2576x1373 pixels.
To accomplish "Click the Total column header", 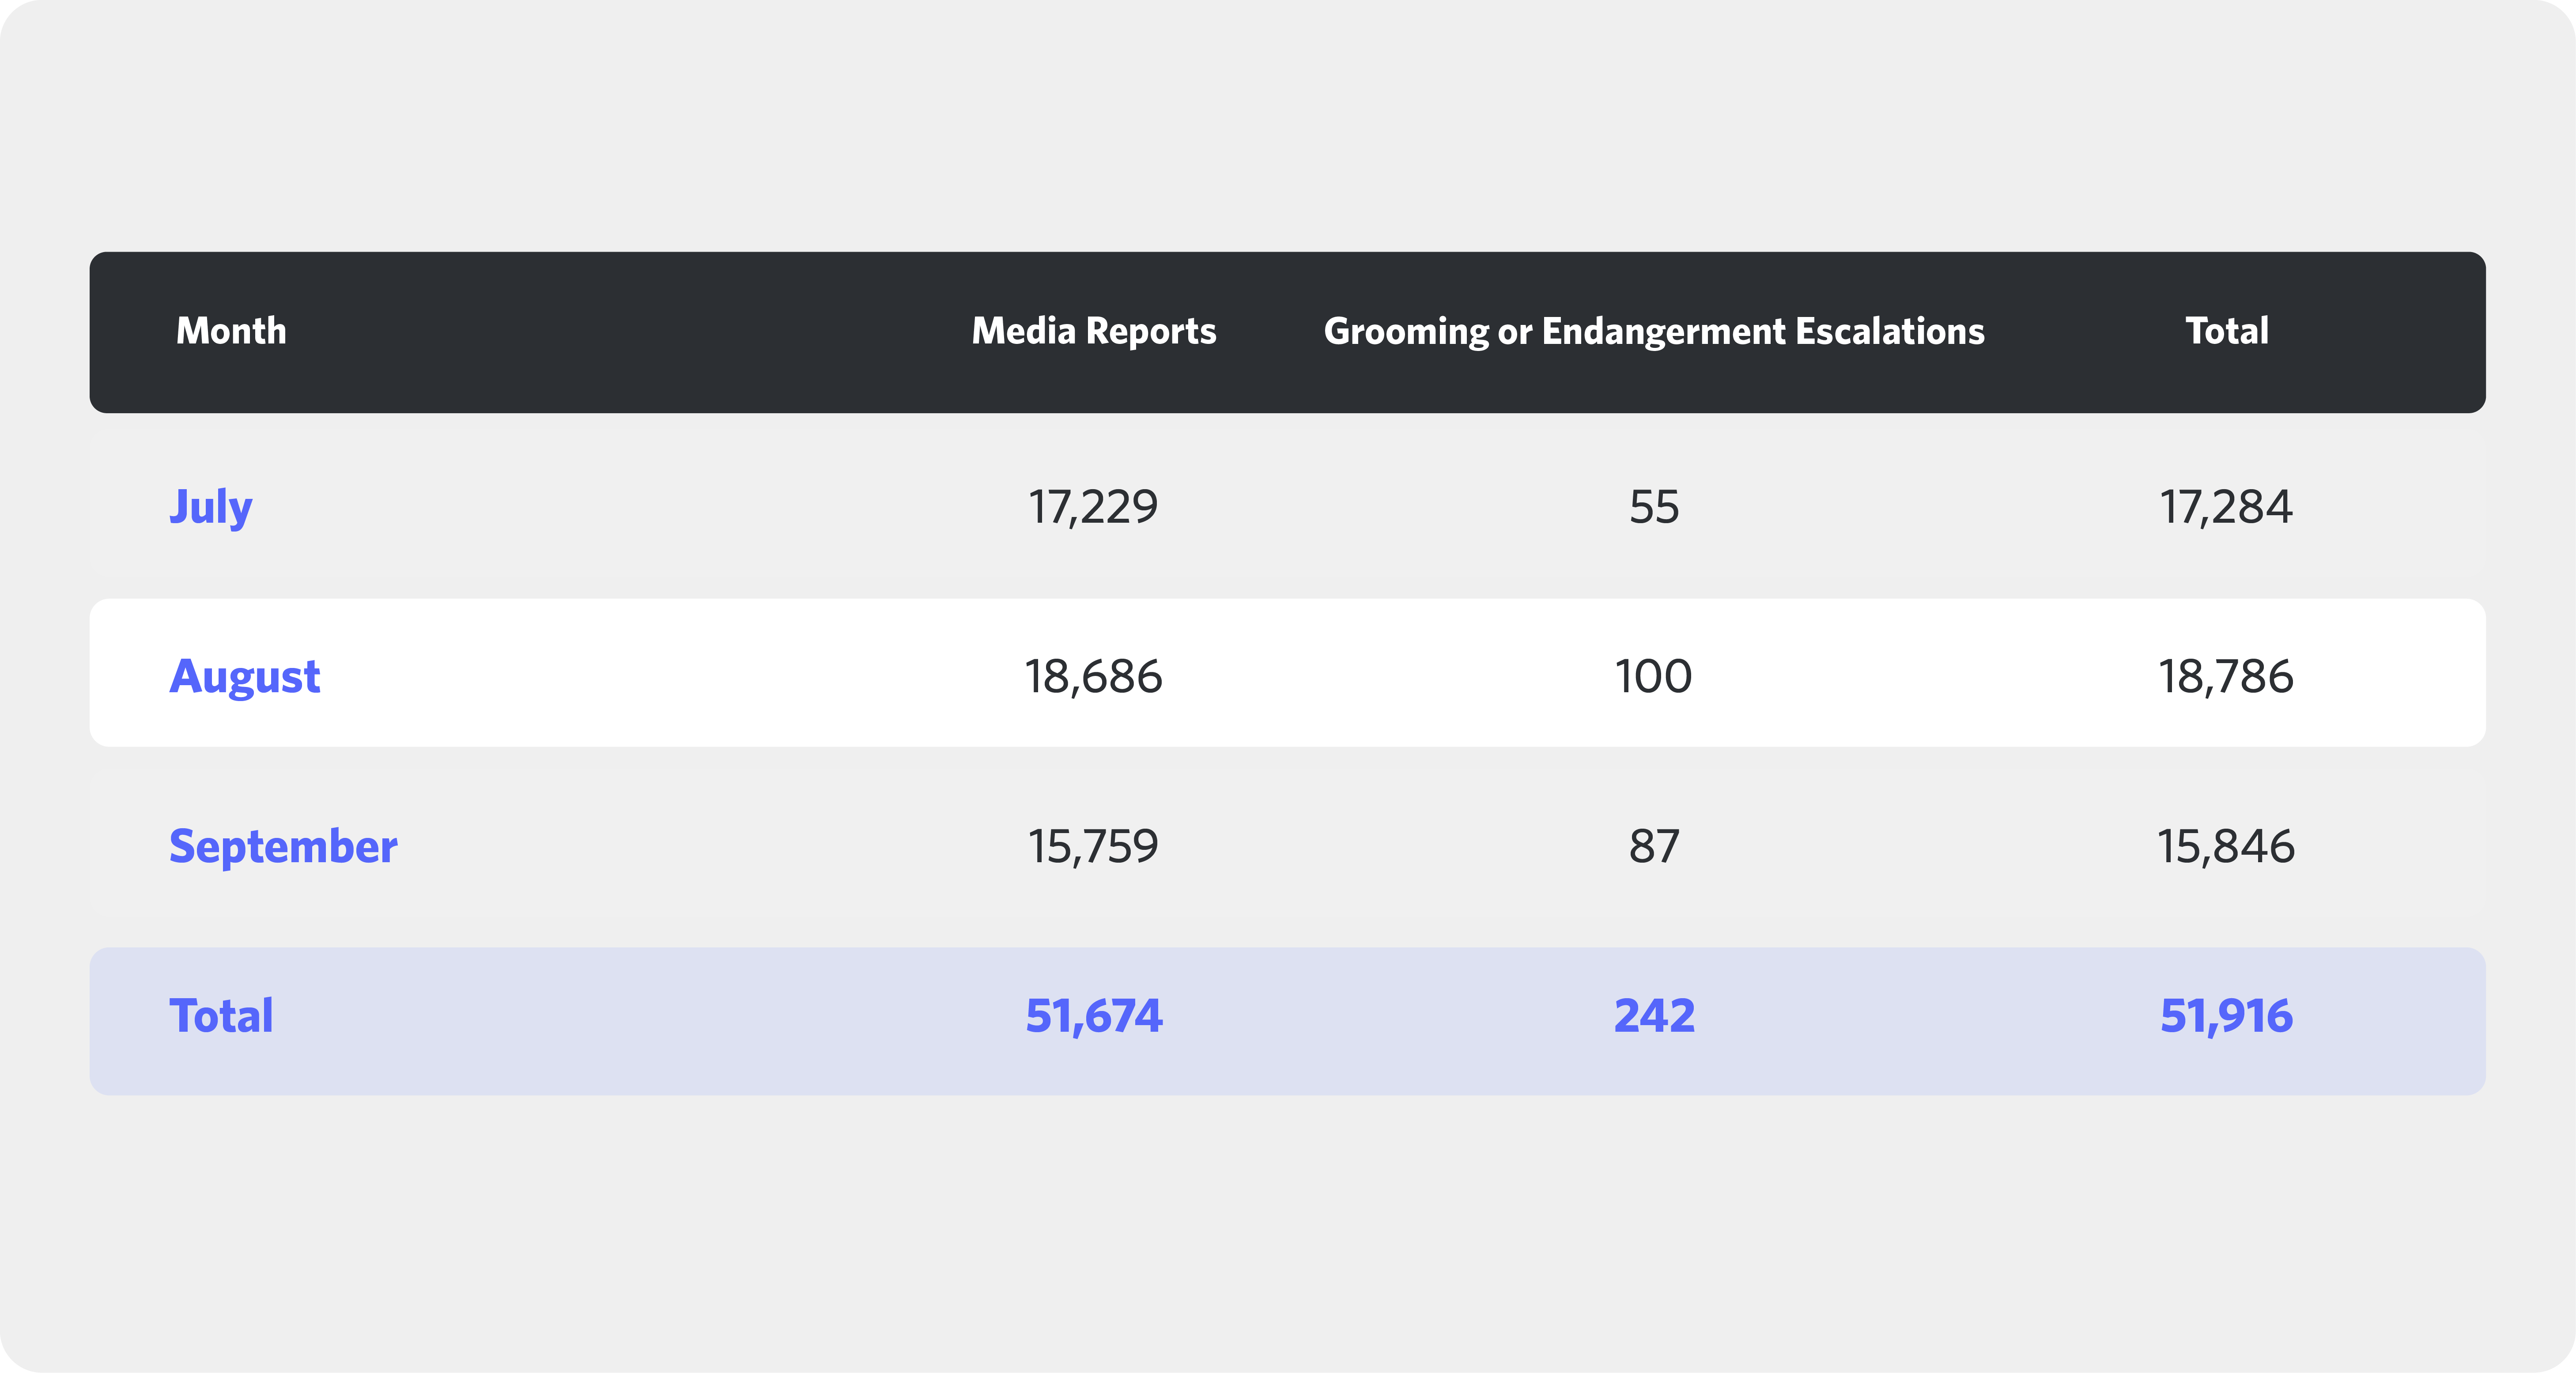I will [2226, 331].
